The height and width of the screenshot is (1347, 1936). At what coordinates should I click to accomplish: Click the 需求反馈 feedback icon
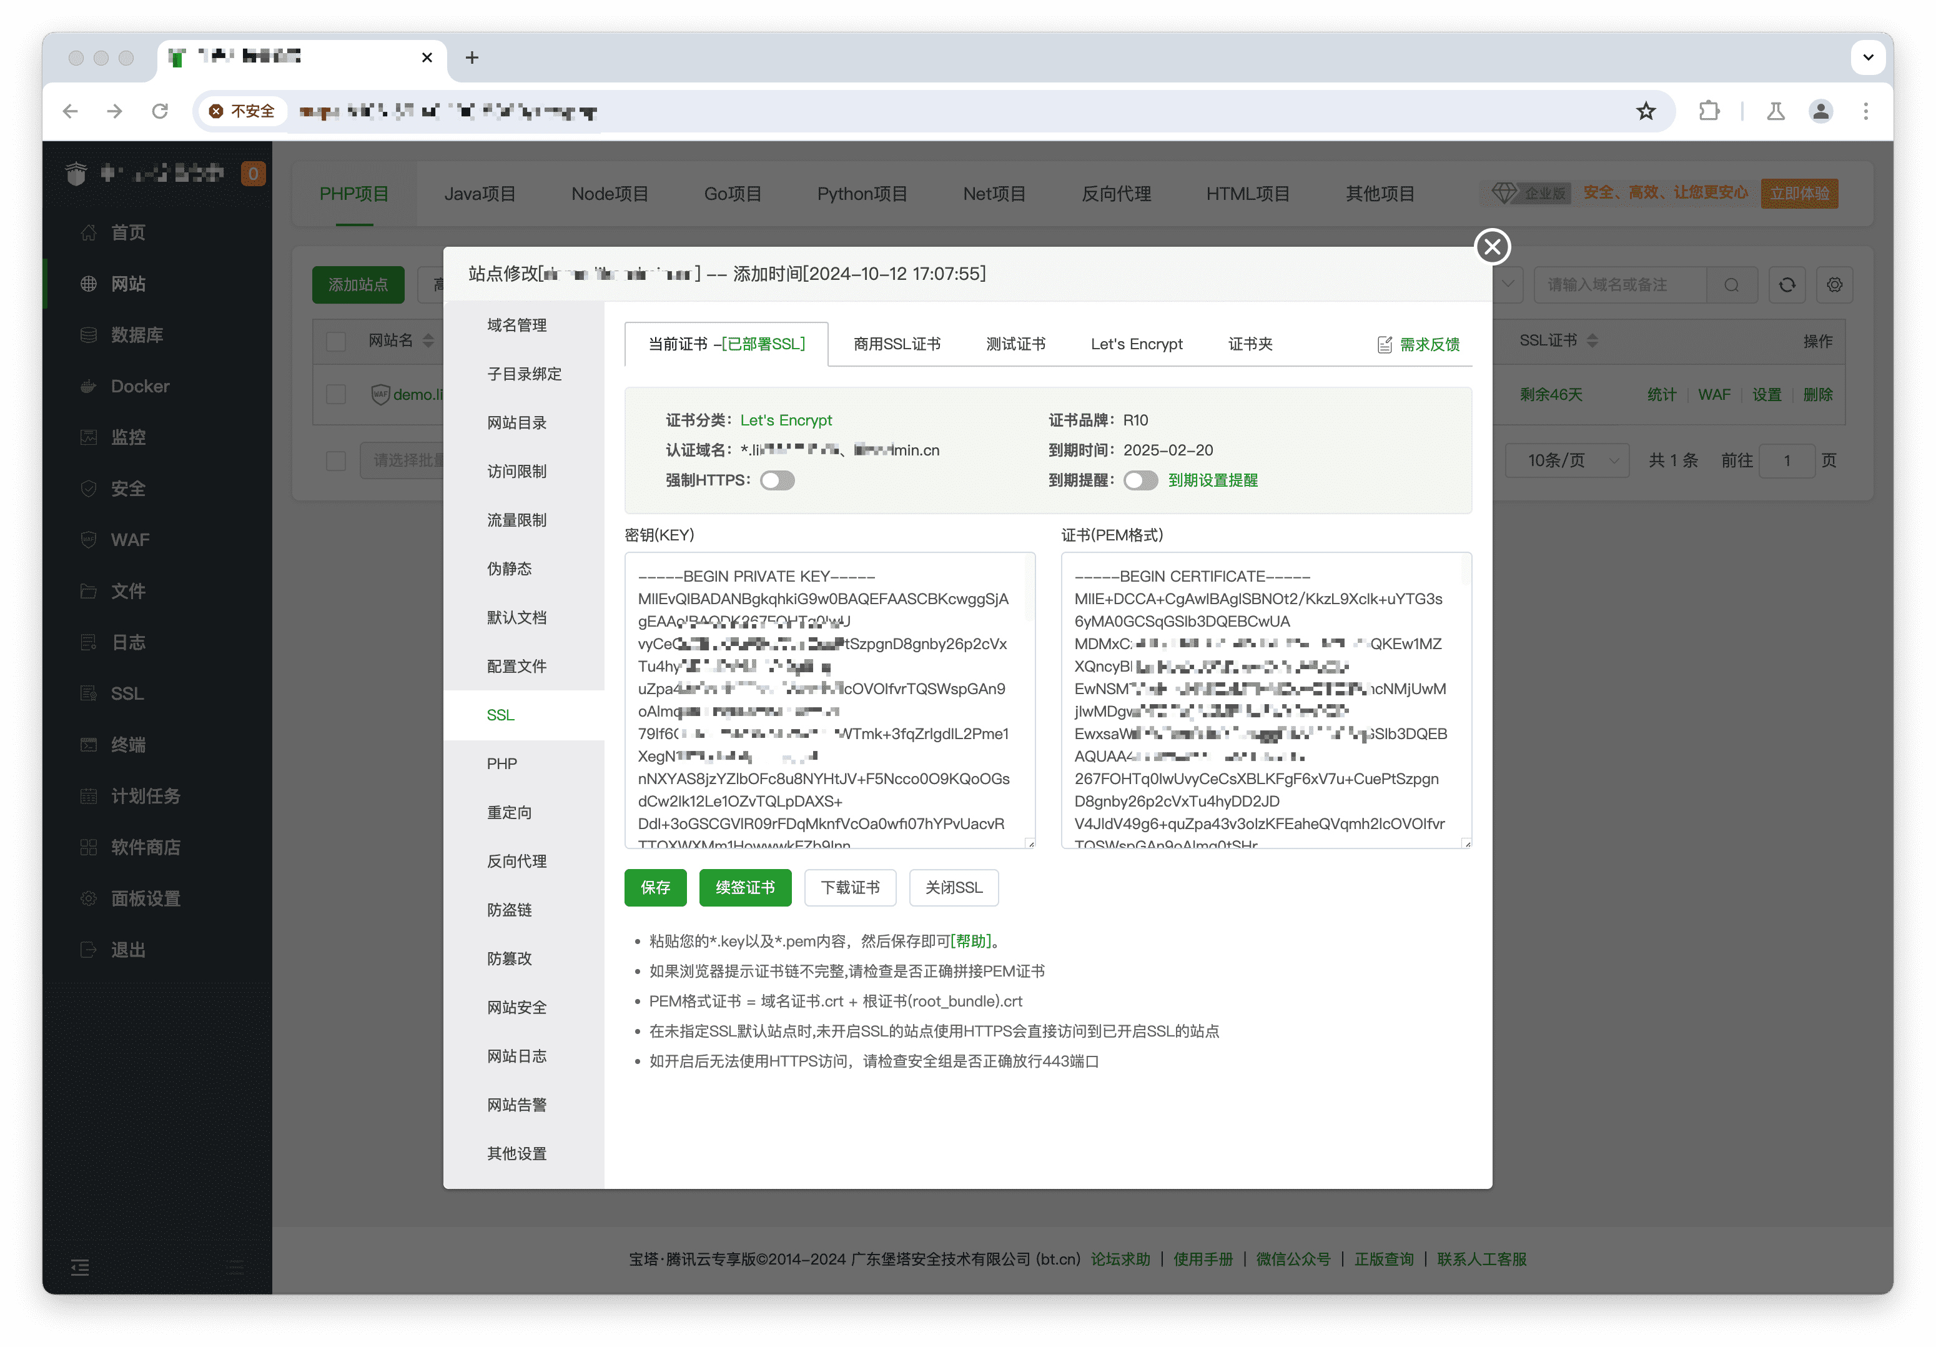pyautogui.click(x=1385, y=345)
